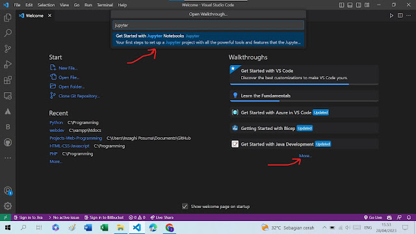Open the Run and Debug view
This screenshot has width=416, height=234.
tap(8, 64)
